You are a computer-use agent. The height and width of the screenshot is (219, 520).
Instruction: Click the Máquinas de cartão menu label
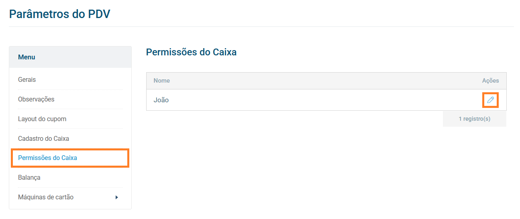pyautogui.click(x=46, y=197)
